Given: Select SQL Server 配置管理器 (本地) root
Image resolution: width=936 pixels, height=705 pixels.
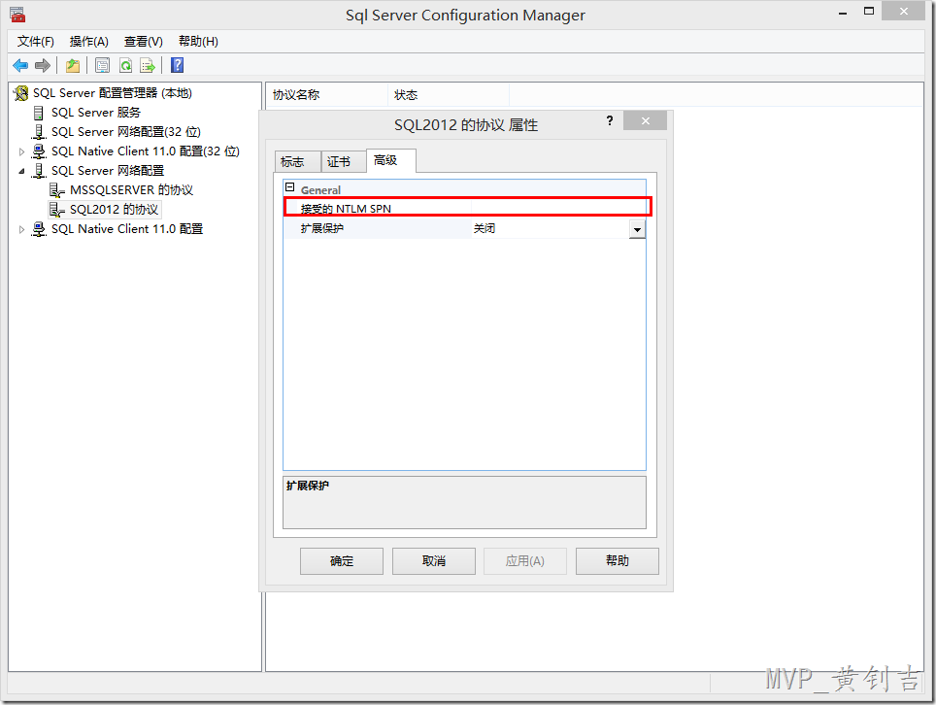Looking at the screenshot, I should (113, 93).
